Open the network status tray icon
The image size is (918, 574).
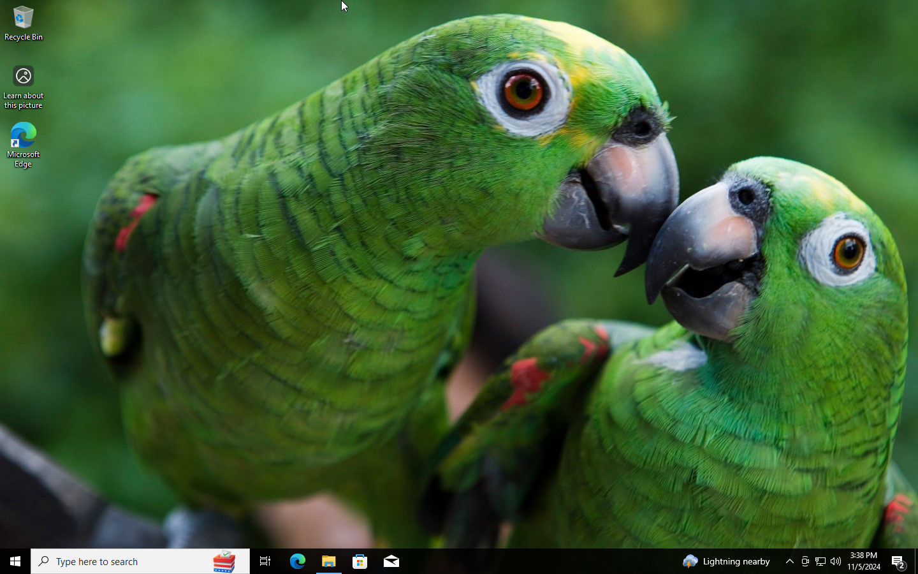(x=820, y=561)
